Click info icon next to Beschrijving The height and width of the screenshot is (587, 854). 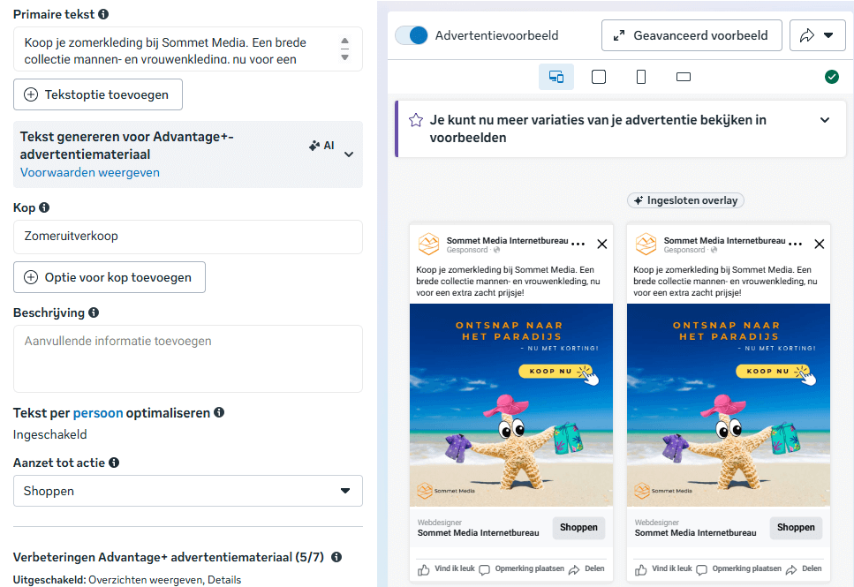94,312
